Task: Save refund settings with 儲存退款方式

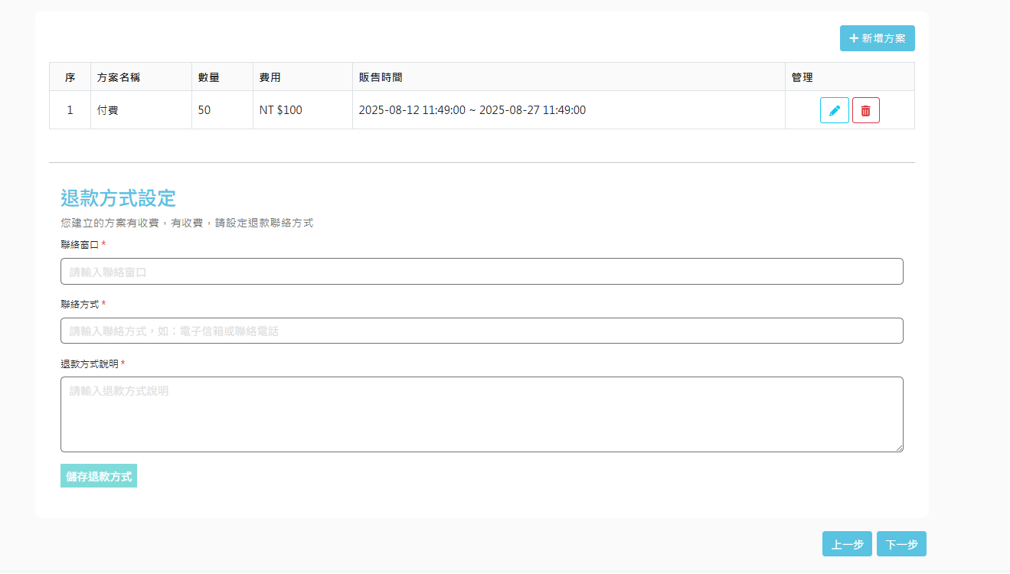Action: click(x=99, y=476)
